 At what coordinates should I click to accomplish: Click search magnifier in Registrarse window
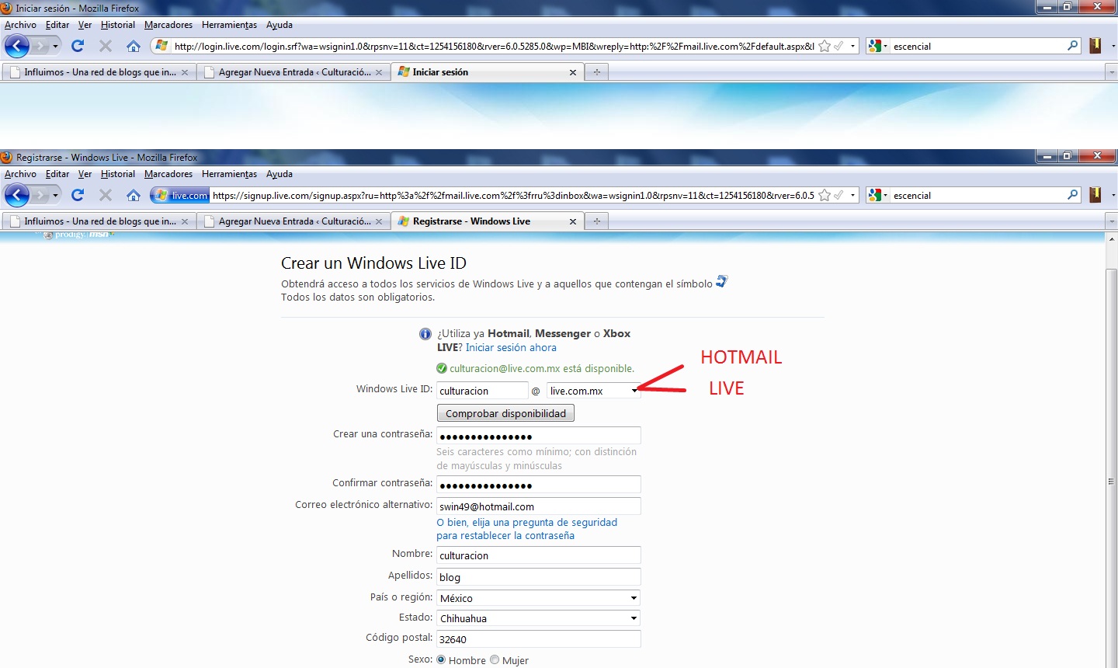(x=1073, y=195)
